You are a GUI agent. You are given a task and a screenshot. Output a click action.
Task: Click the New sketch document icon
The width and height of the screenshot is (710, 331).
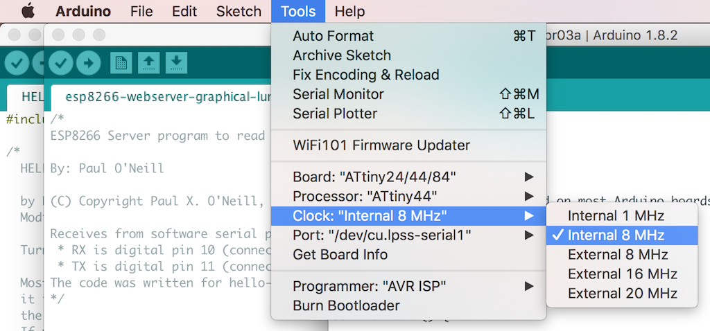121,63
